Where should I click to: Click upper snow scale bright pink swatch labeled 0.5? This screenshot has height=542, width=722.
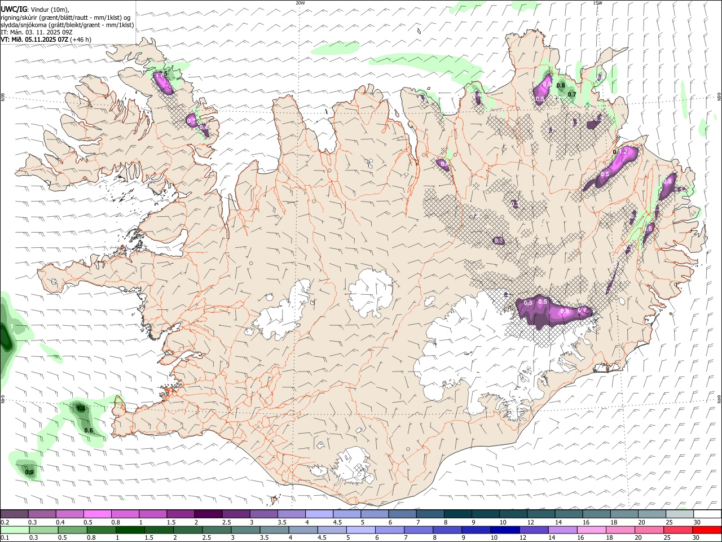(x=97, y=514)
